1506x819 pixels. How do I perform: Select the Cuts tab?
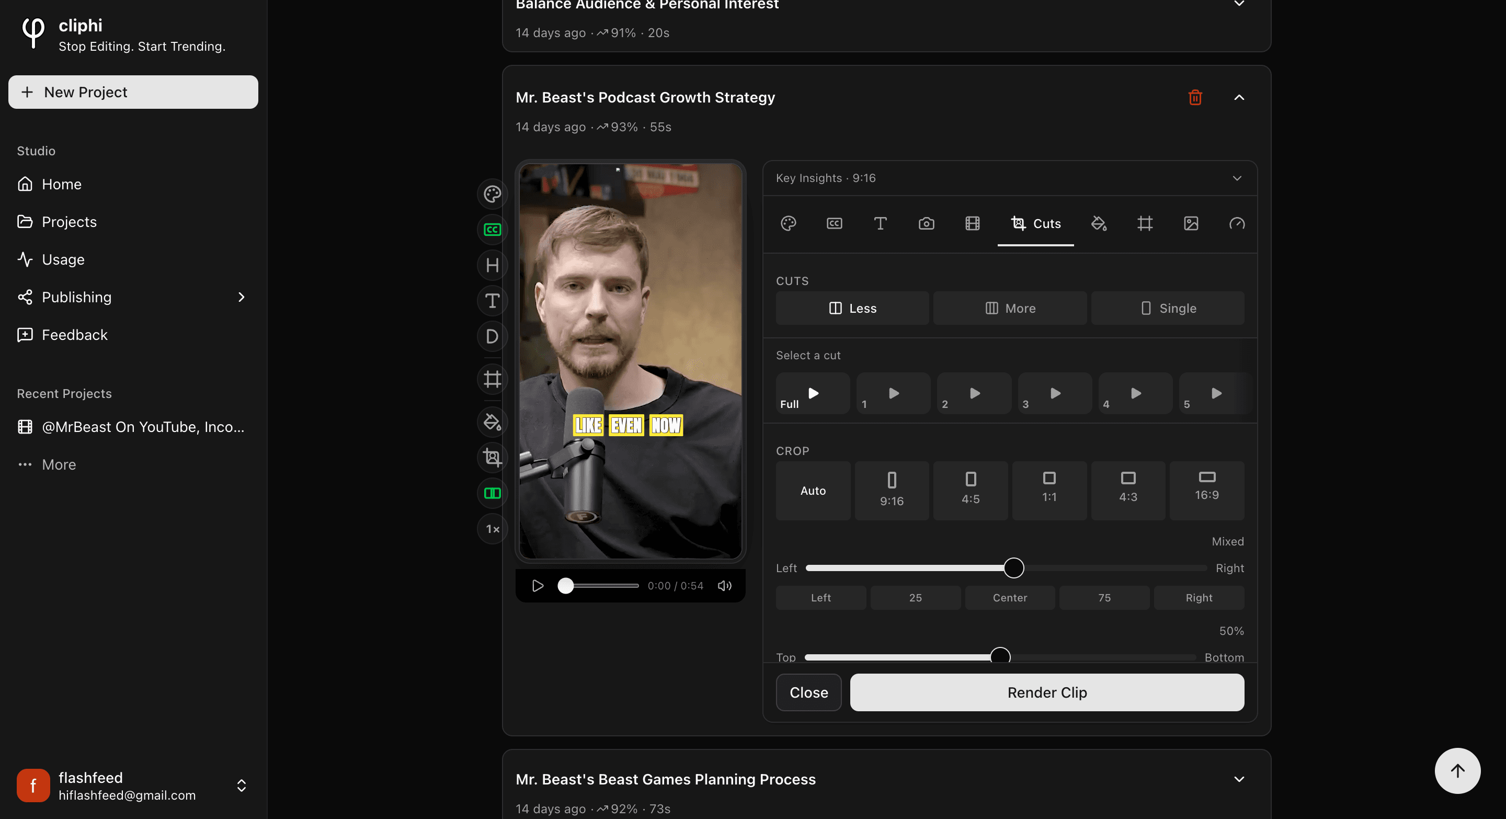tap(1035, 223)
